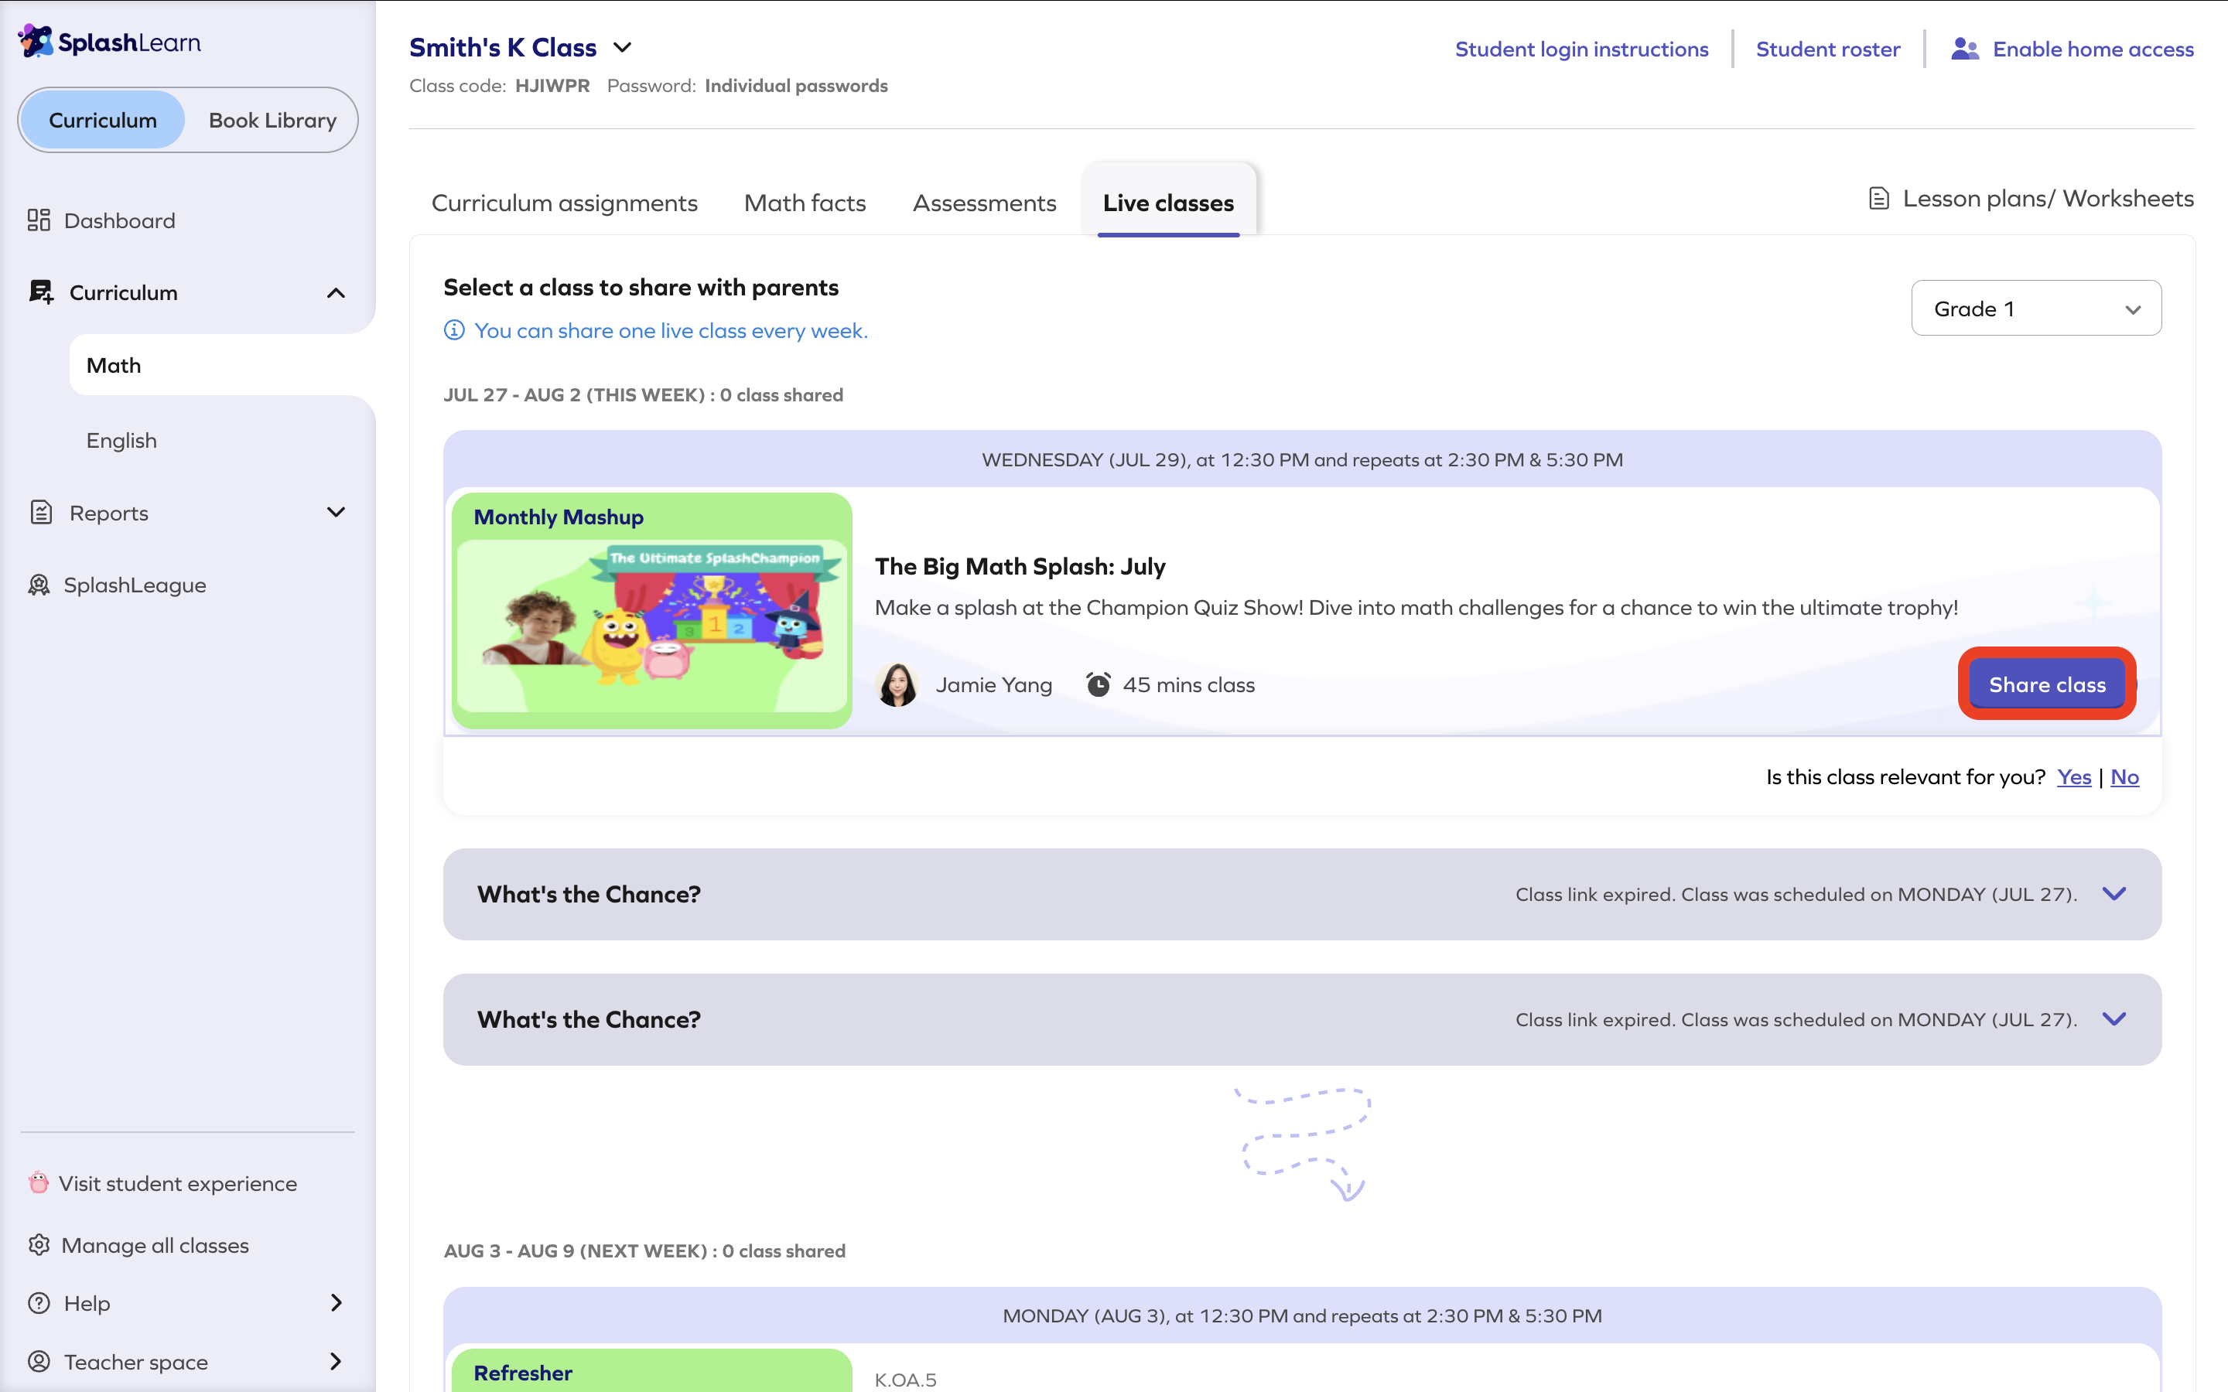
Task: Open Lesson plans/ Worksheets link
Action: tap(2048, 198)
